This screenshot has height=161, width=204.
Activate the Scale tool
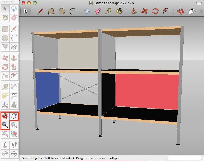[5, 76]
